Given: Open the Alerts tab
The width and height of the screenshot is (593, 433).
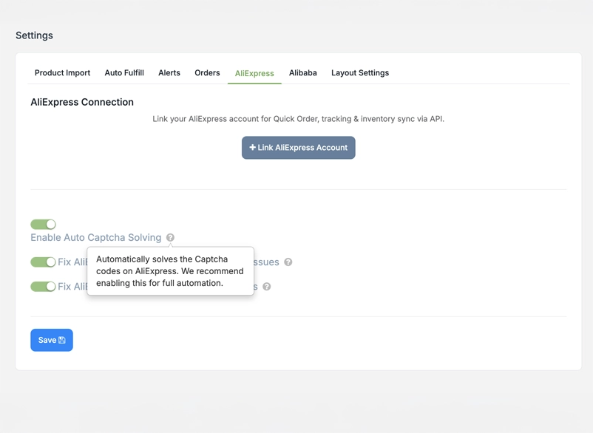Looking at the screenshot, I should [169, 73].
